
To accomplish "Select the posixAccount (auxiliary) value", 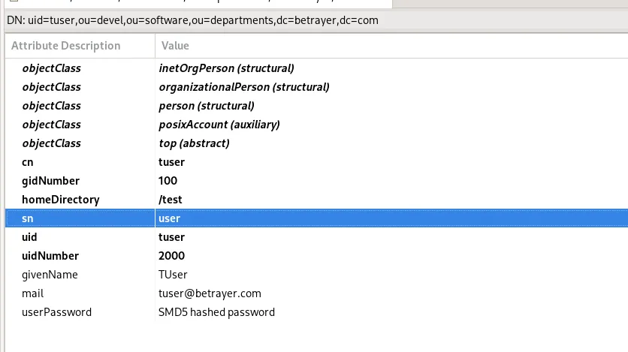I will click(x=219, y=125).
